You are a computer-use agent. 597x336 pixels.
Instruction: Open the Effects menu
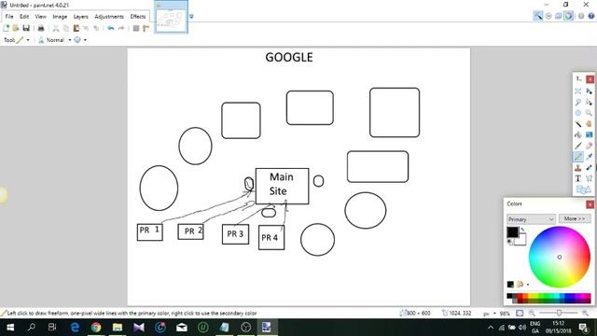pyautogui.click(x=138, y=17)
